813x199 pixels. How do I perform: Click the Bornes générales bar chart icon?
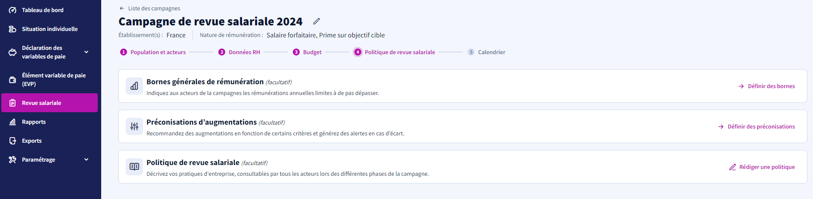[134, 86]
